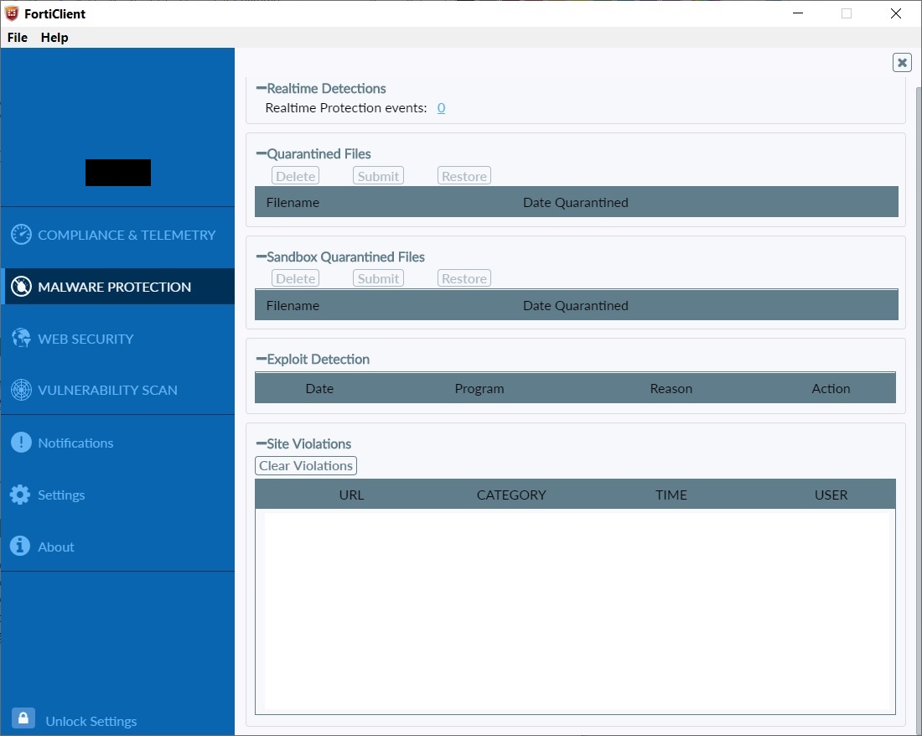
Task: Click the Notifications exclamation icon
Action: pyautogui.click(x=21, y=443)
